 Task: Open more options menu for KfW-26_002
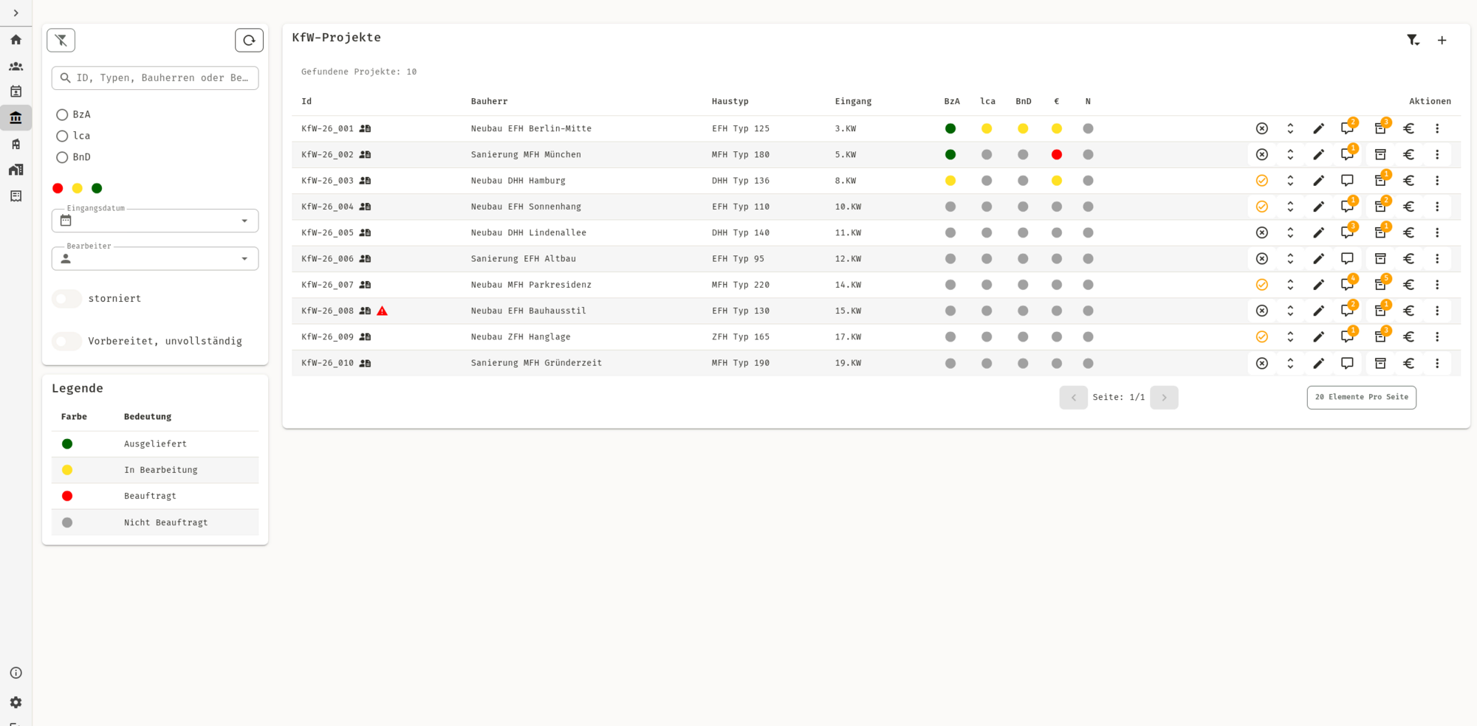1437,155
